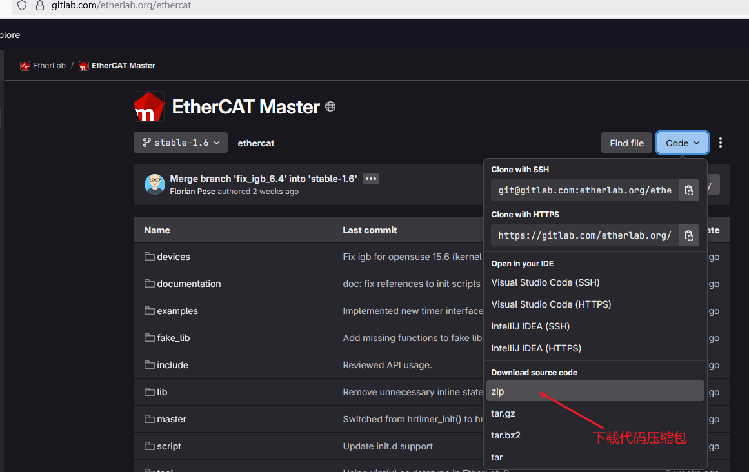Open 'Implemented new timer interface' commit
The width and height of the screenshot is (749, 472).
coord(413,311)
